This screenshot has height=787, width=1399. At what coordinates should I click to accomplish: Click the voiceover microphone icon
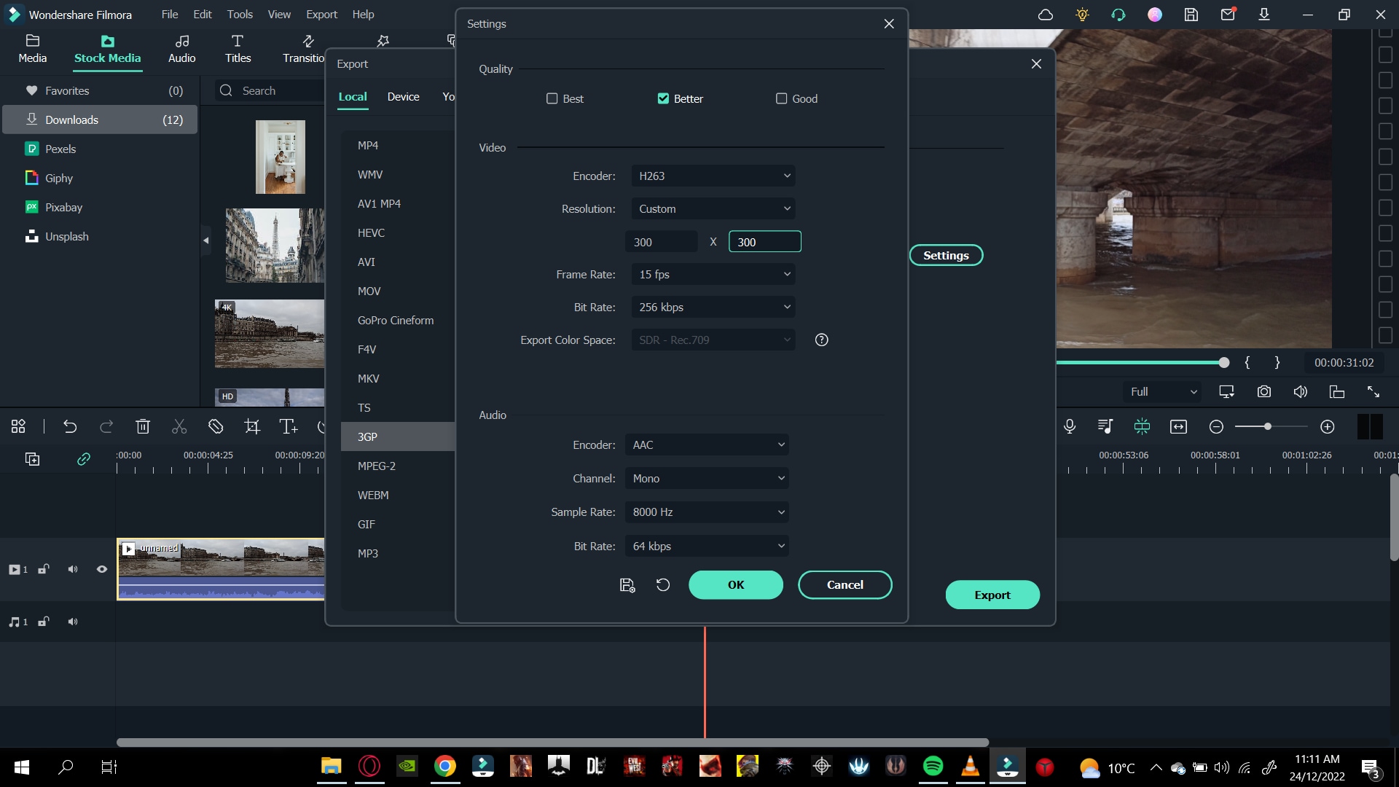(1069, 427)
